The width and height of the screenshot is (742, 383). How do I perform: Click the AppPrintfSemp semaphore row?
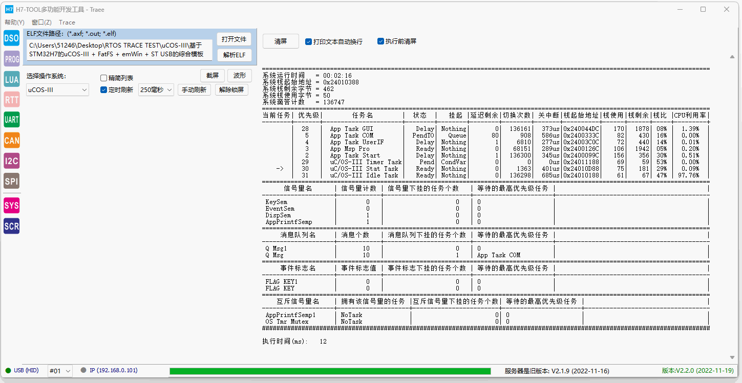click(x=485, y=222)
